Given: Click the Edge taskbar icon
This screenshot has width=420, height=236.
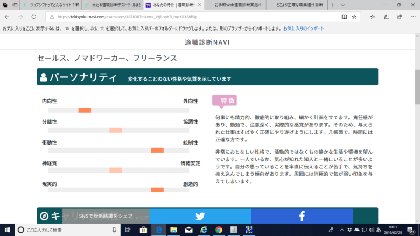Looking at the screenshot, I should pos(158,230).
